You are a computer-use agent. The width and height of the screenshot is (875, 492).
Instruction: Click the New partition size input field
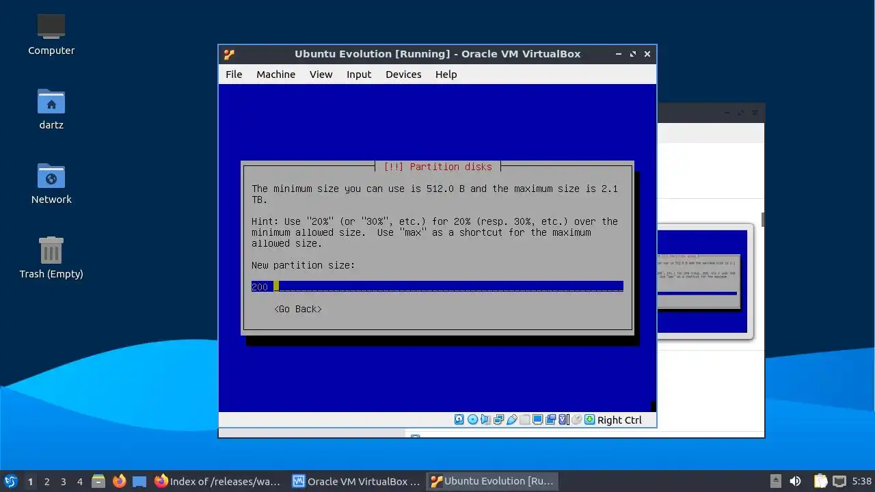point(437,286)
